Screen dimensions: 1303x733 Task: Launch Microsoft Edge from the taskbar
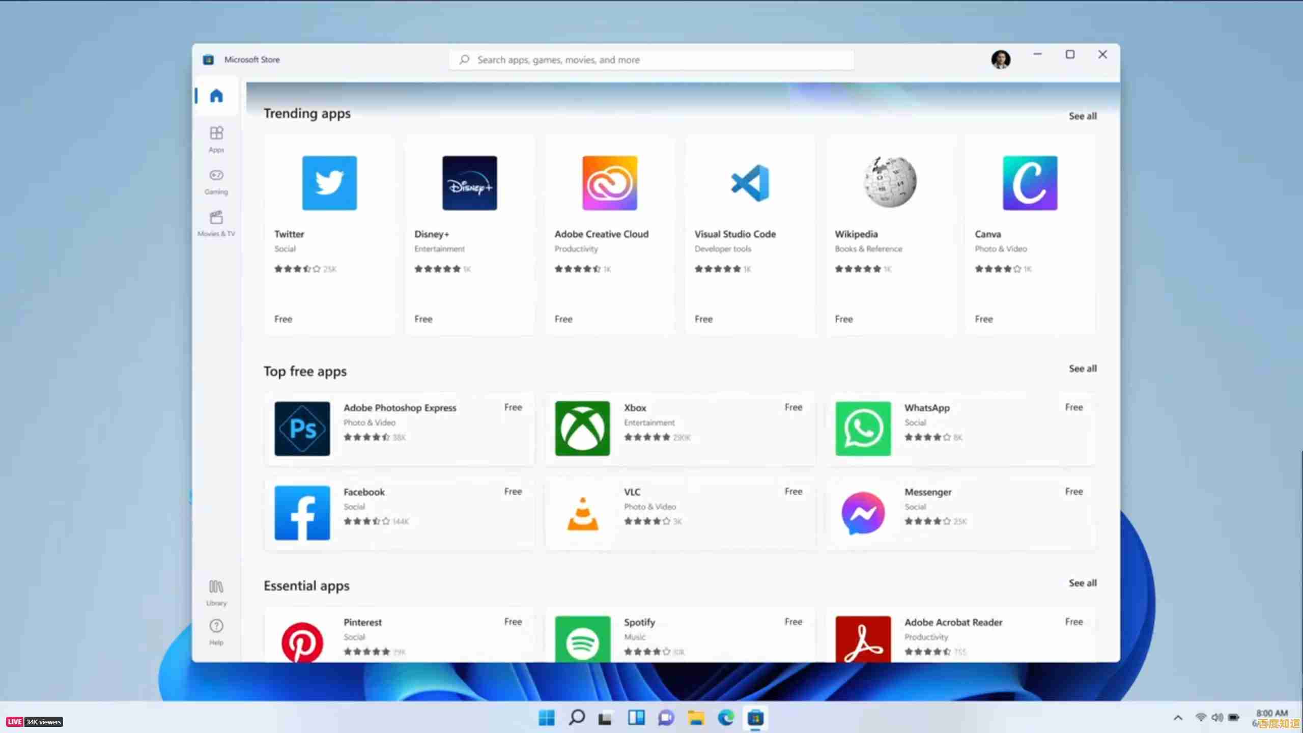[726, 718]
